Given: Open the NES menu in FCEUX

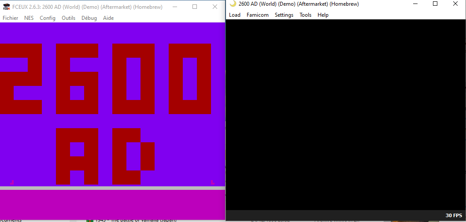Looking at the screenshot, I should point(29,18).
